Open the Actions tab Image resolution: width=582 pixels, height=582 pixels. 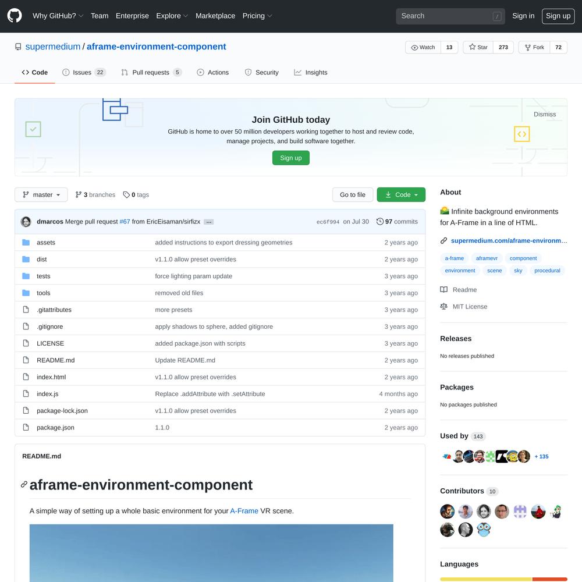(212, 72)
